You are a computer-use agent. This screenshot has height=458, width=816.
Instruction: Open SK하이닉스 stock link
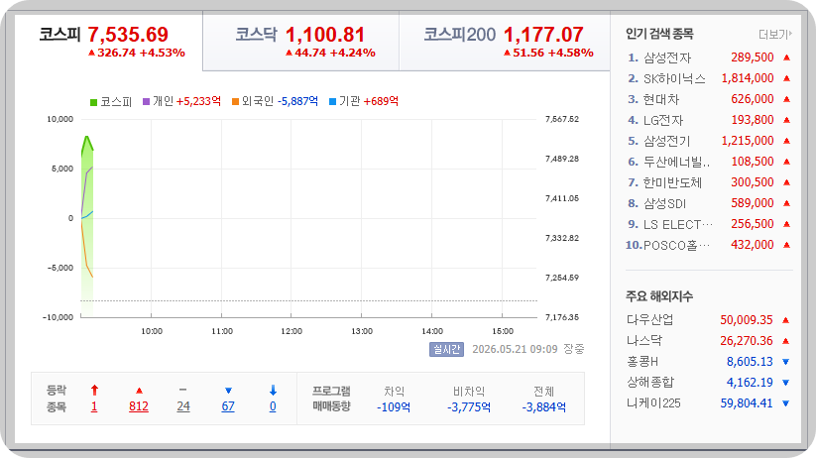click(674, 78)
